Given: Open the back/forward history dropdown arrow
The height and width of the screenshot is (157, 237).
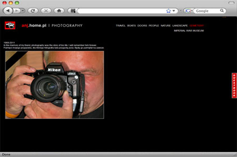Looking at the screenshot, I should 23,11.
